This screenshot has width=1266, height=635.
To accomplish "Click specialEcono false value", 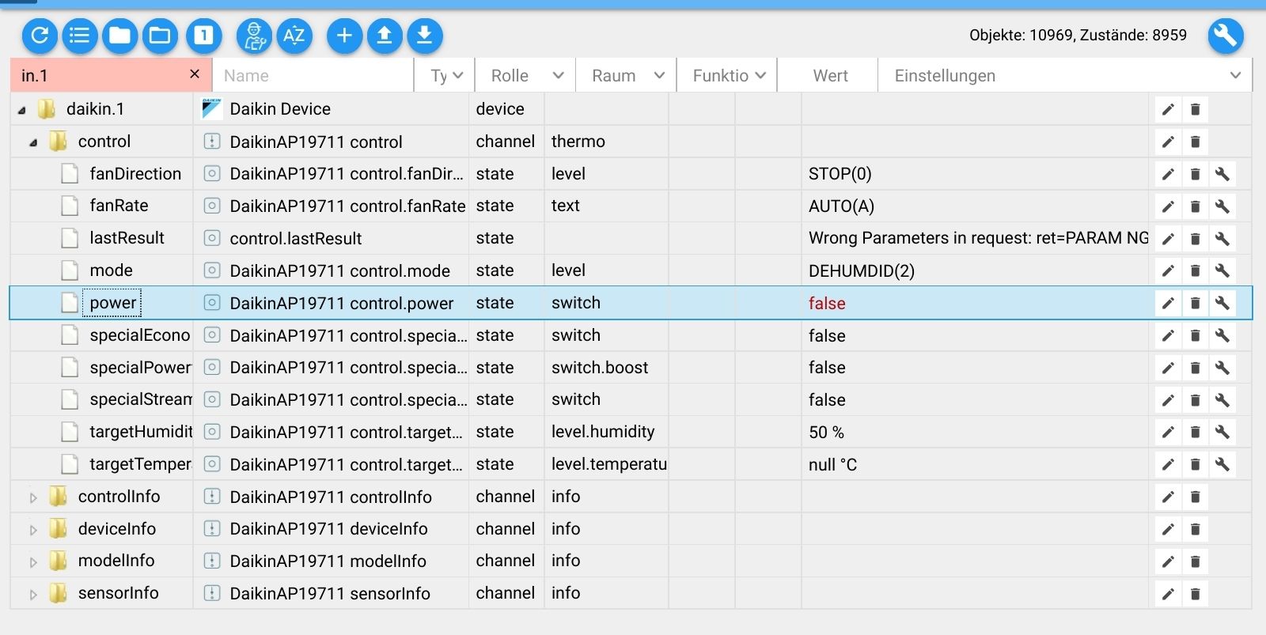I will pyautogui.click(x=827, y=336).
